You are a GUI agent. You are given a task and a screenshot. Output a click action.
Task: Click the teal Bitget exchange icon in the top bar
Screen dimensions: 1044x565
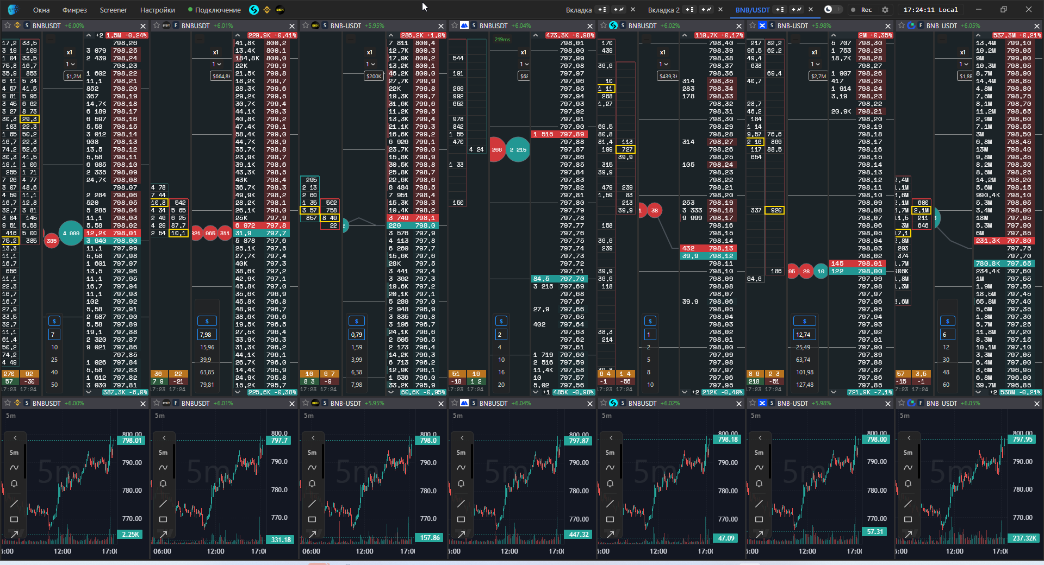(253, 10)
